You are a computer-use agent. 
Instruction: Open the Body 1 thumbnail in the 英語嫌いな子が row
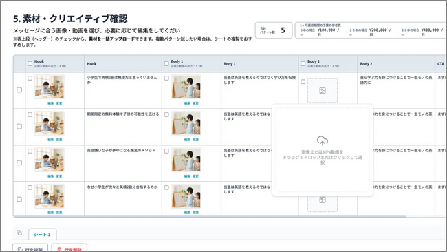pos(186,160)
